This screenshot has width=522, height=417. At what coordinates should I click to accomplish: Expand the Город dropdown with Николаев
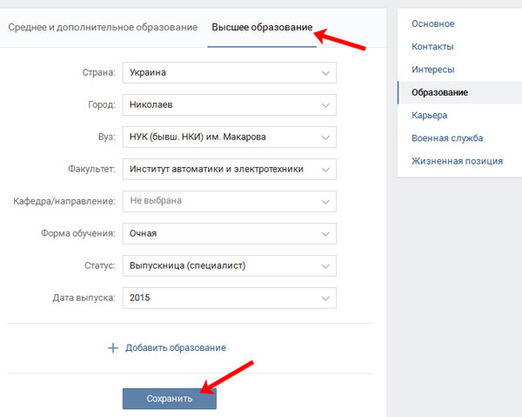[x=229, y=105]
